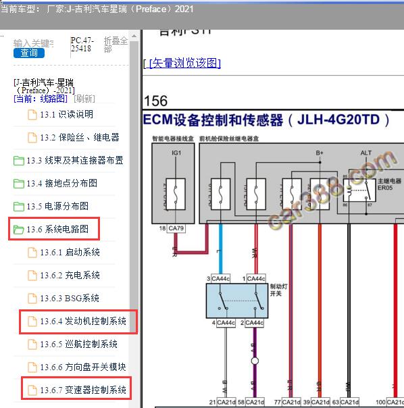The height and width of the screenshot is (408, 404).
Task: Click open folder icon of 13.6 系统电路图
Action: pyautogui.click(x=19, y=230)
